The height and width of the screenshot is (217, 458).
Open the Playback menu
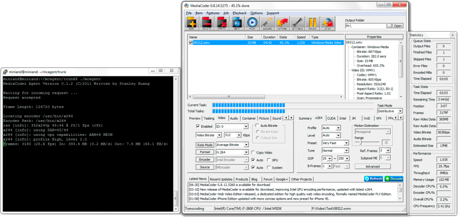(240, 13)
